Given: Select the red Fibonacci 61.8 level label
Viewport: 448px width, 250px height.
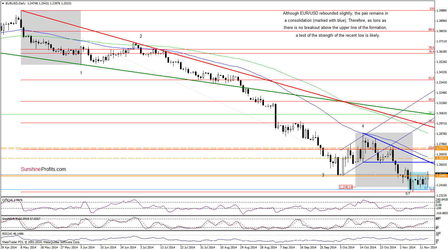Looking at the screenshot, I should pos(431,78).
